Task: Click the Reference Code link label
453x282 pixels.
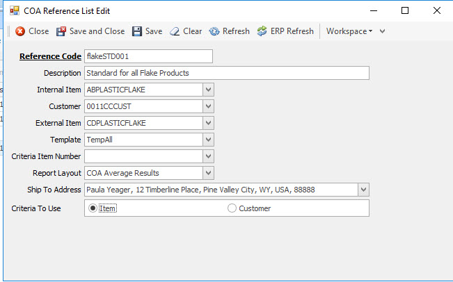Action: click(50, 56)
